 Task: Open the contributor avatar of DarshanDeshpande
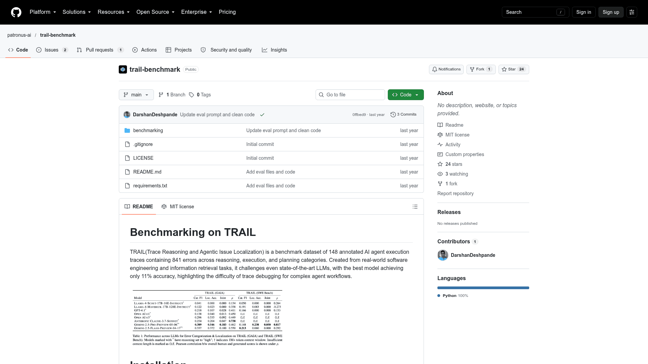443,255
